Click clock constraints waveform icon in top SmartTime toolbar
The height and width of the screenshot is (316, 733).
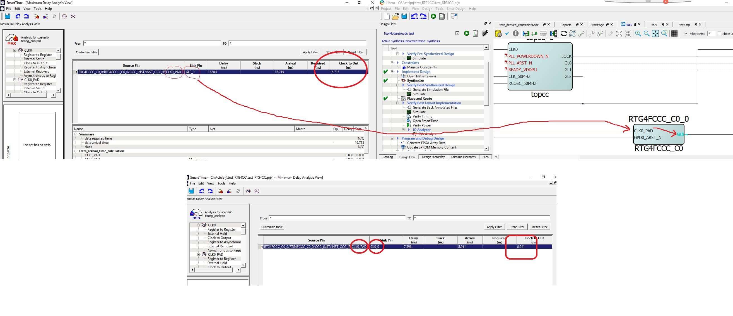[64, 16]
